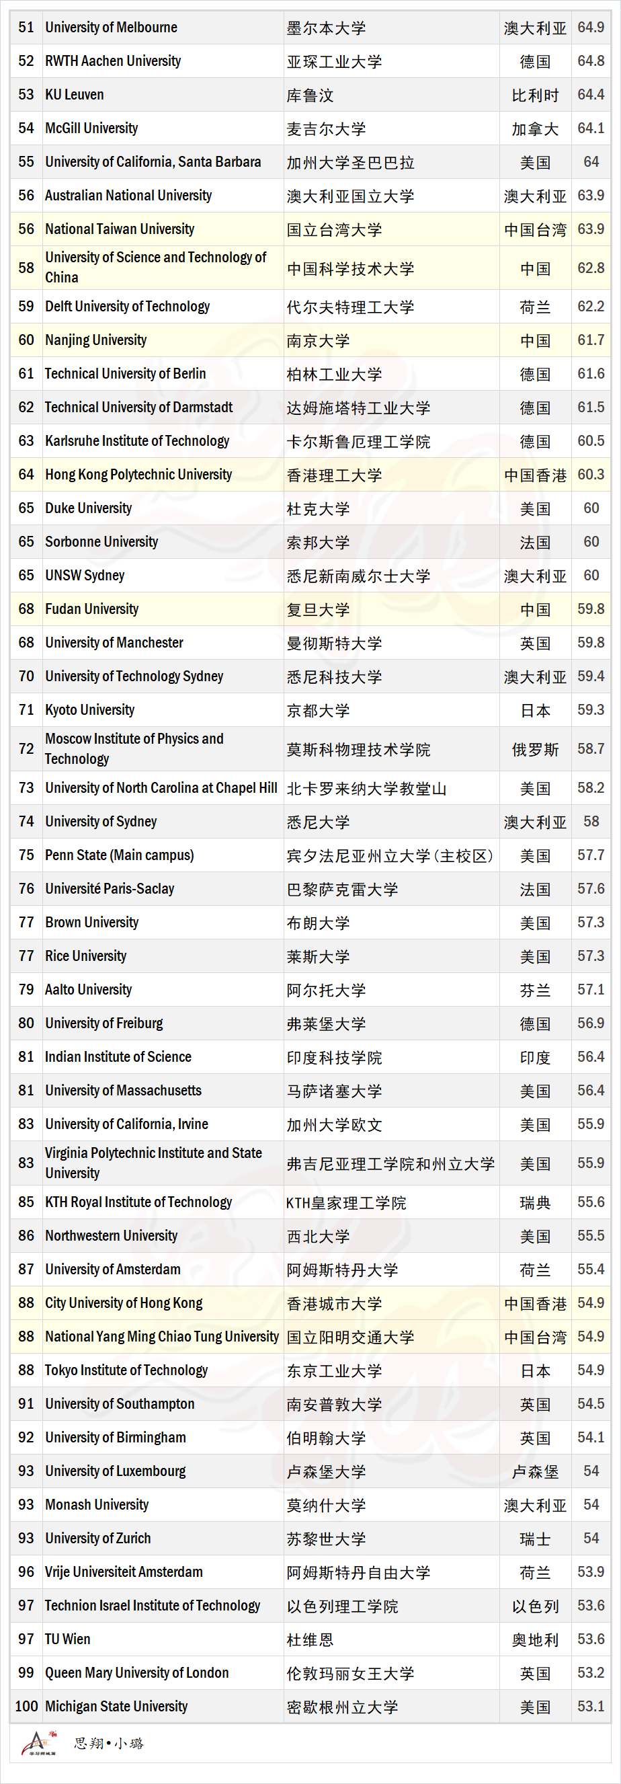The height and width of the screenshot is (1784, 621).
Task: Click Sorbonne University
Action: [101, 541]
